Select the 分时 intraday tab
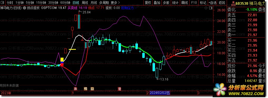Image resolution: width=268 pixels, height=98 pixels. coord(10,3)
